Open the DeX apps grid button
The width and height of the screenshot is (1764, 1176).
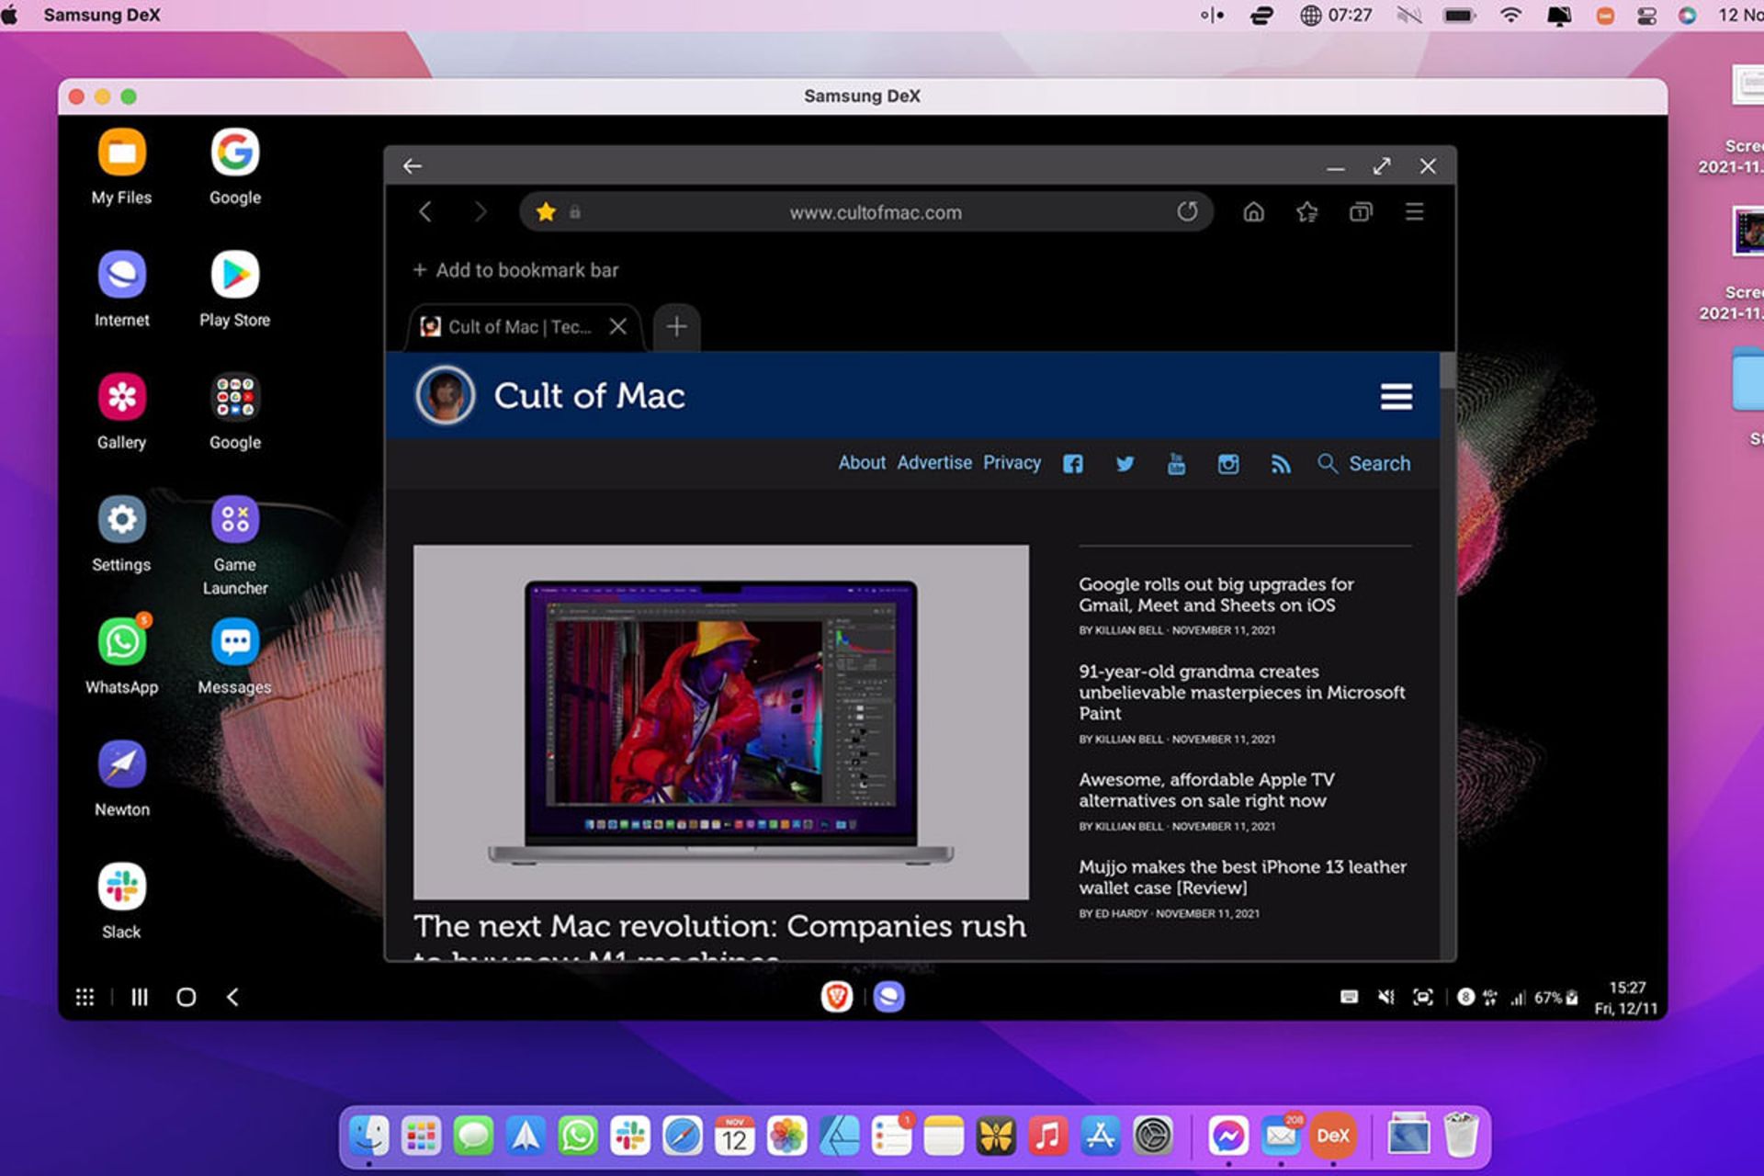click(x=85, y=997)
